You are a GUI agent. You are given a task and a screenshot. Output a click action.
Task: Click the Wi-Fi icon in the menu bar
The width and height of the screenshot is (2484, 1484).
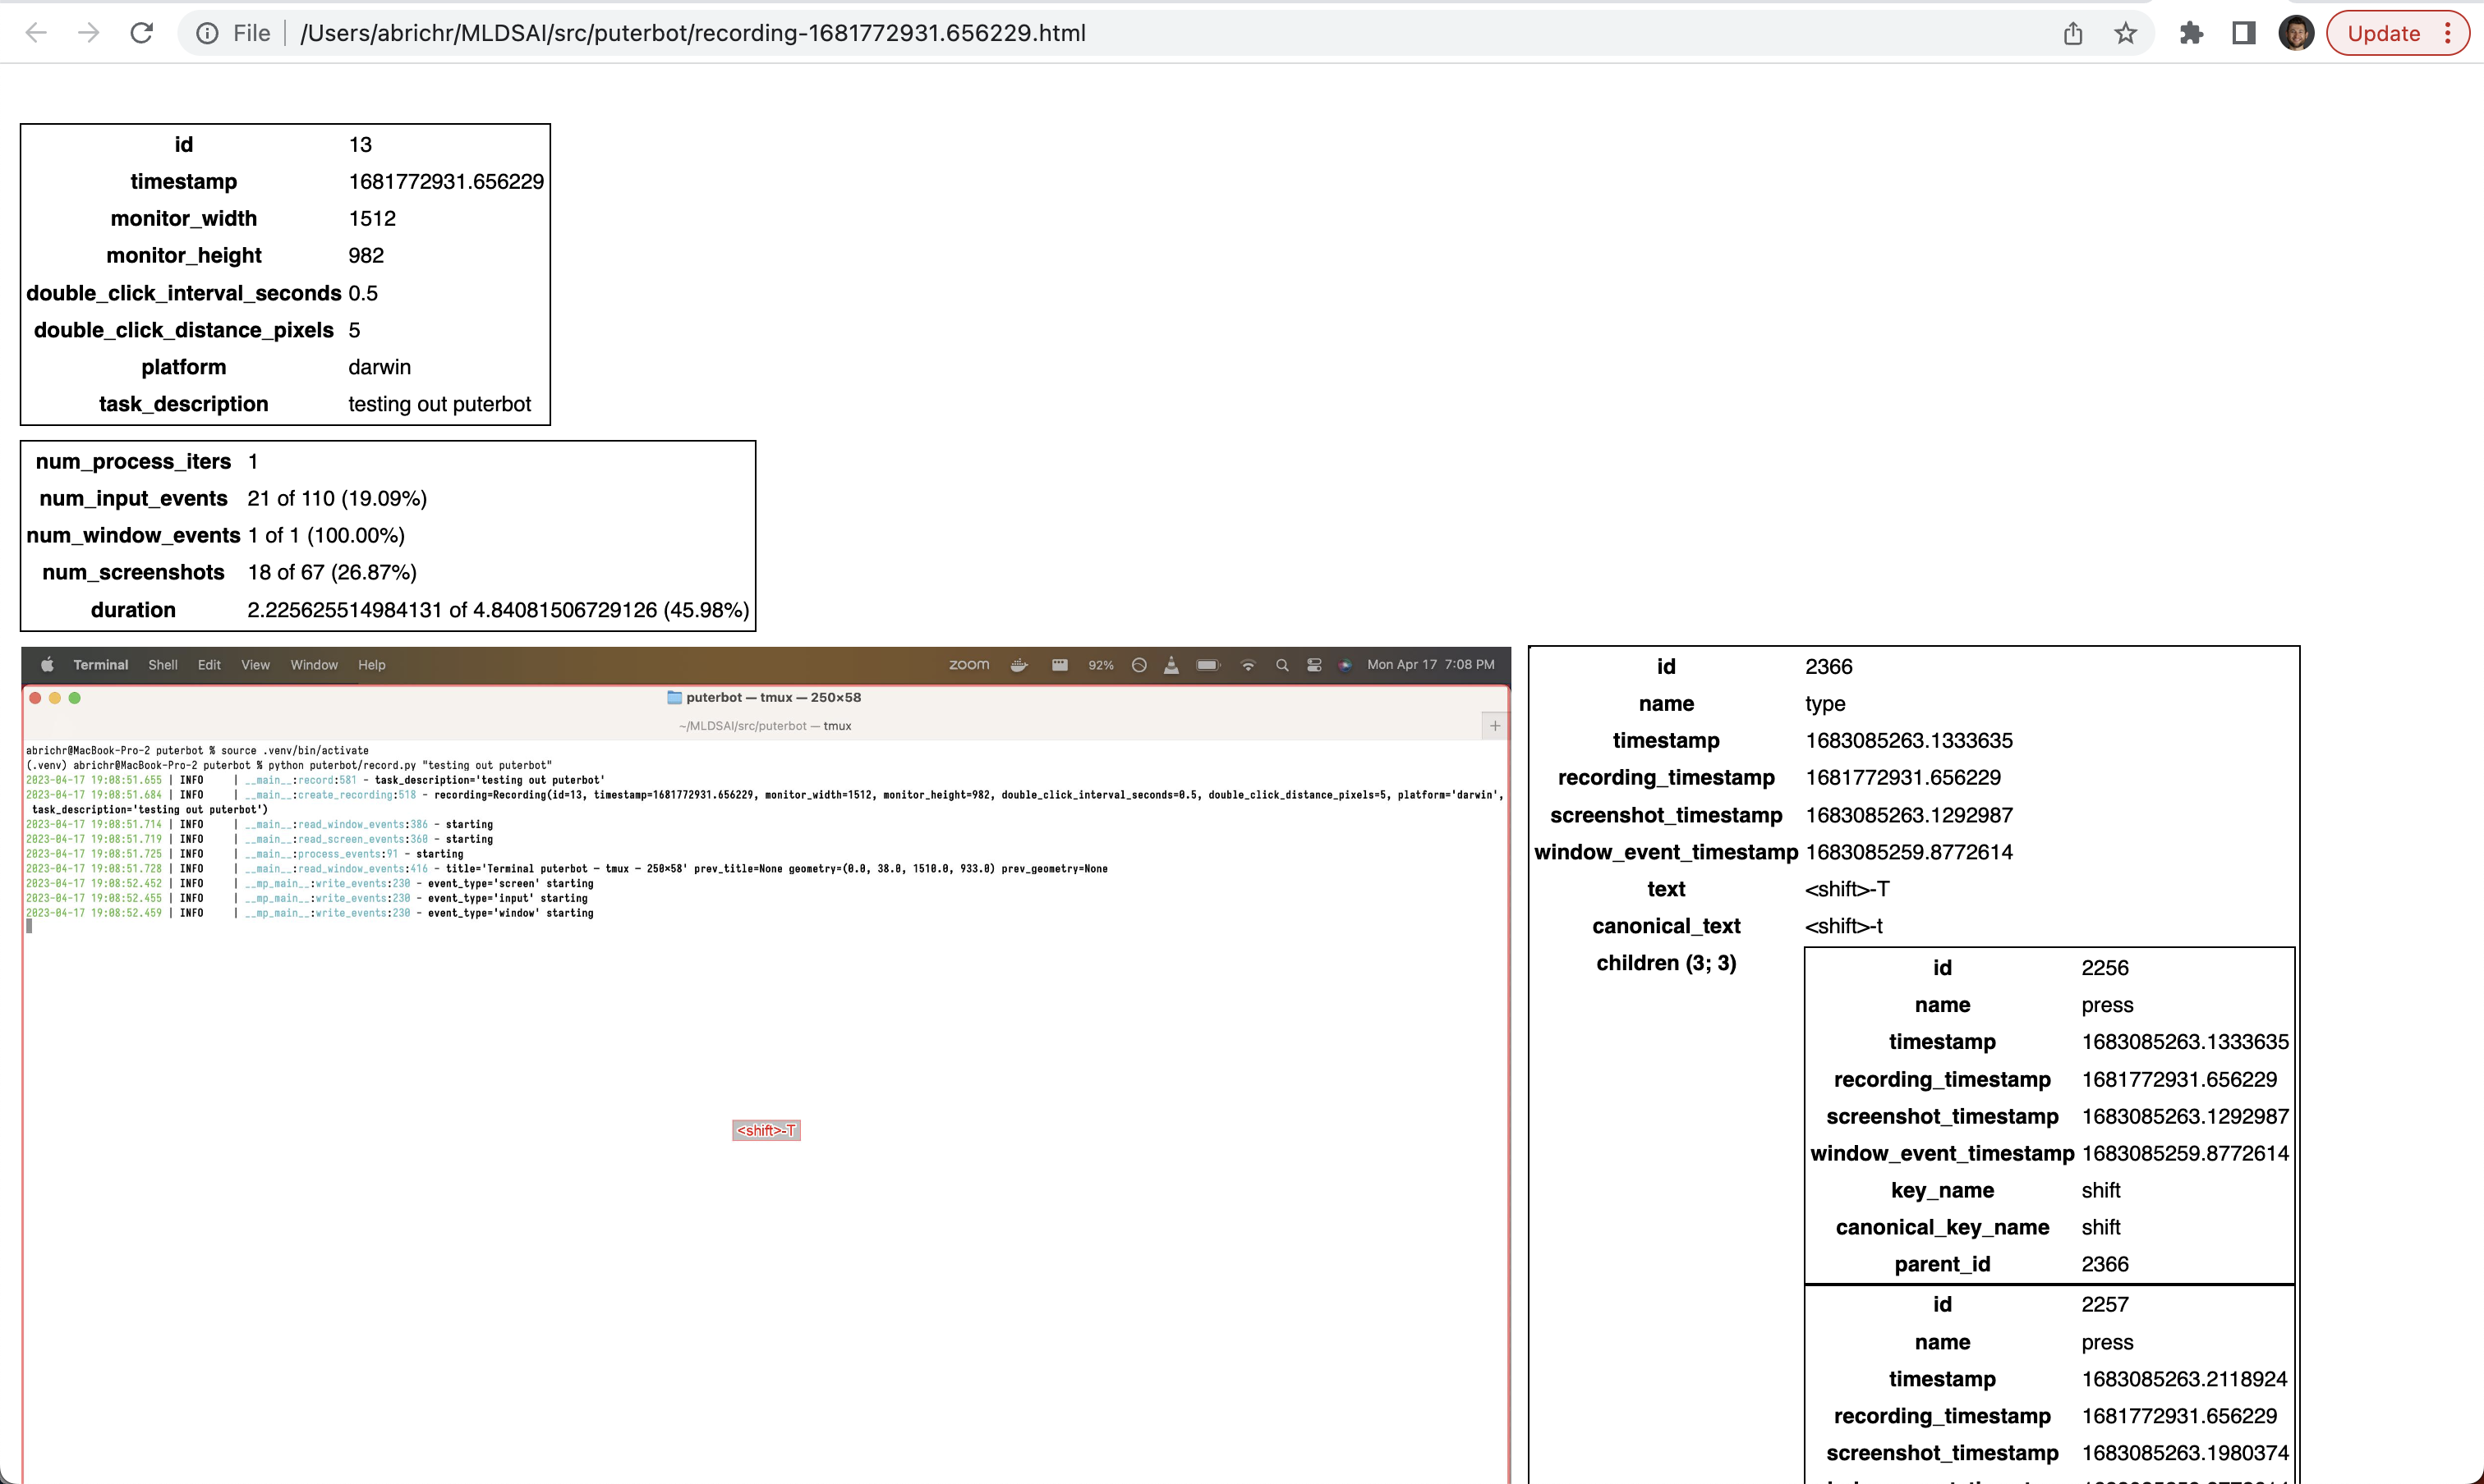(1249, 665)
